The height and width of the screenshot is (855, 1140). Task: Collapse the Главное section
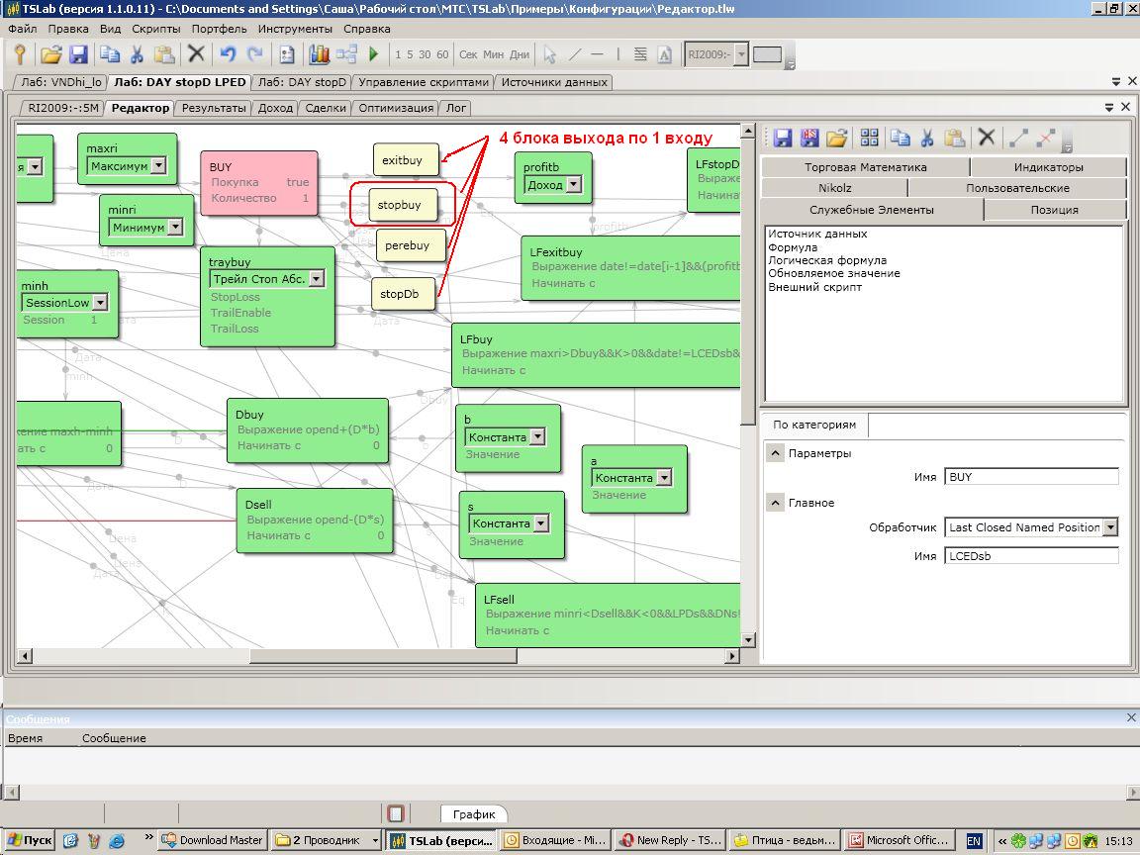click(x=776, y=503)
